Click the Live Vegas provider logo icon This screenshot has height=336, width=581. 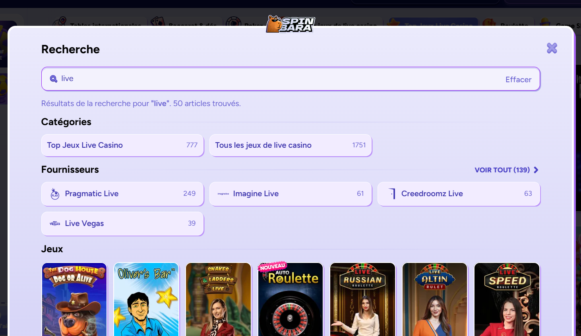(x=55, y=224)
